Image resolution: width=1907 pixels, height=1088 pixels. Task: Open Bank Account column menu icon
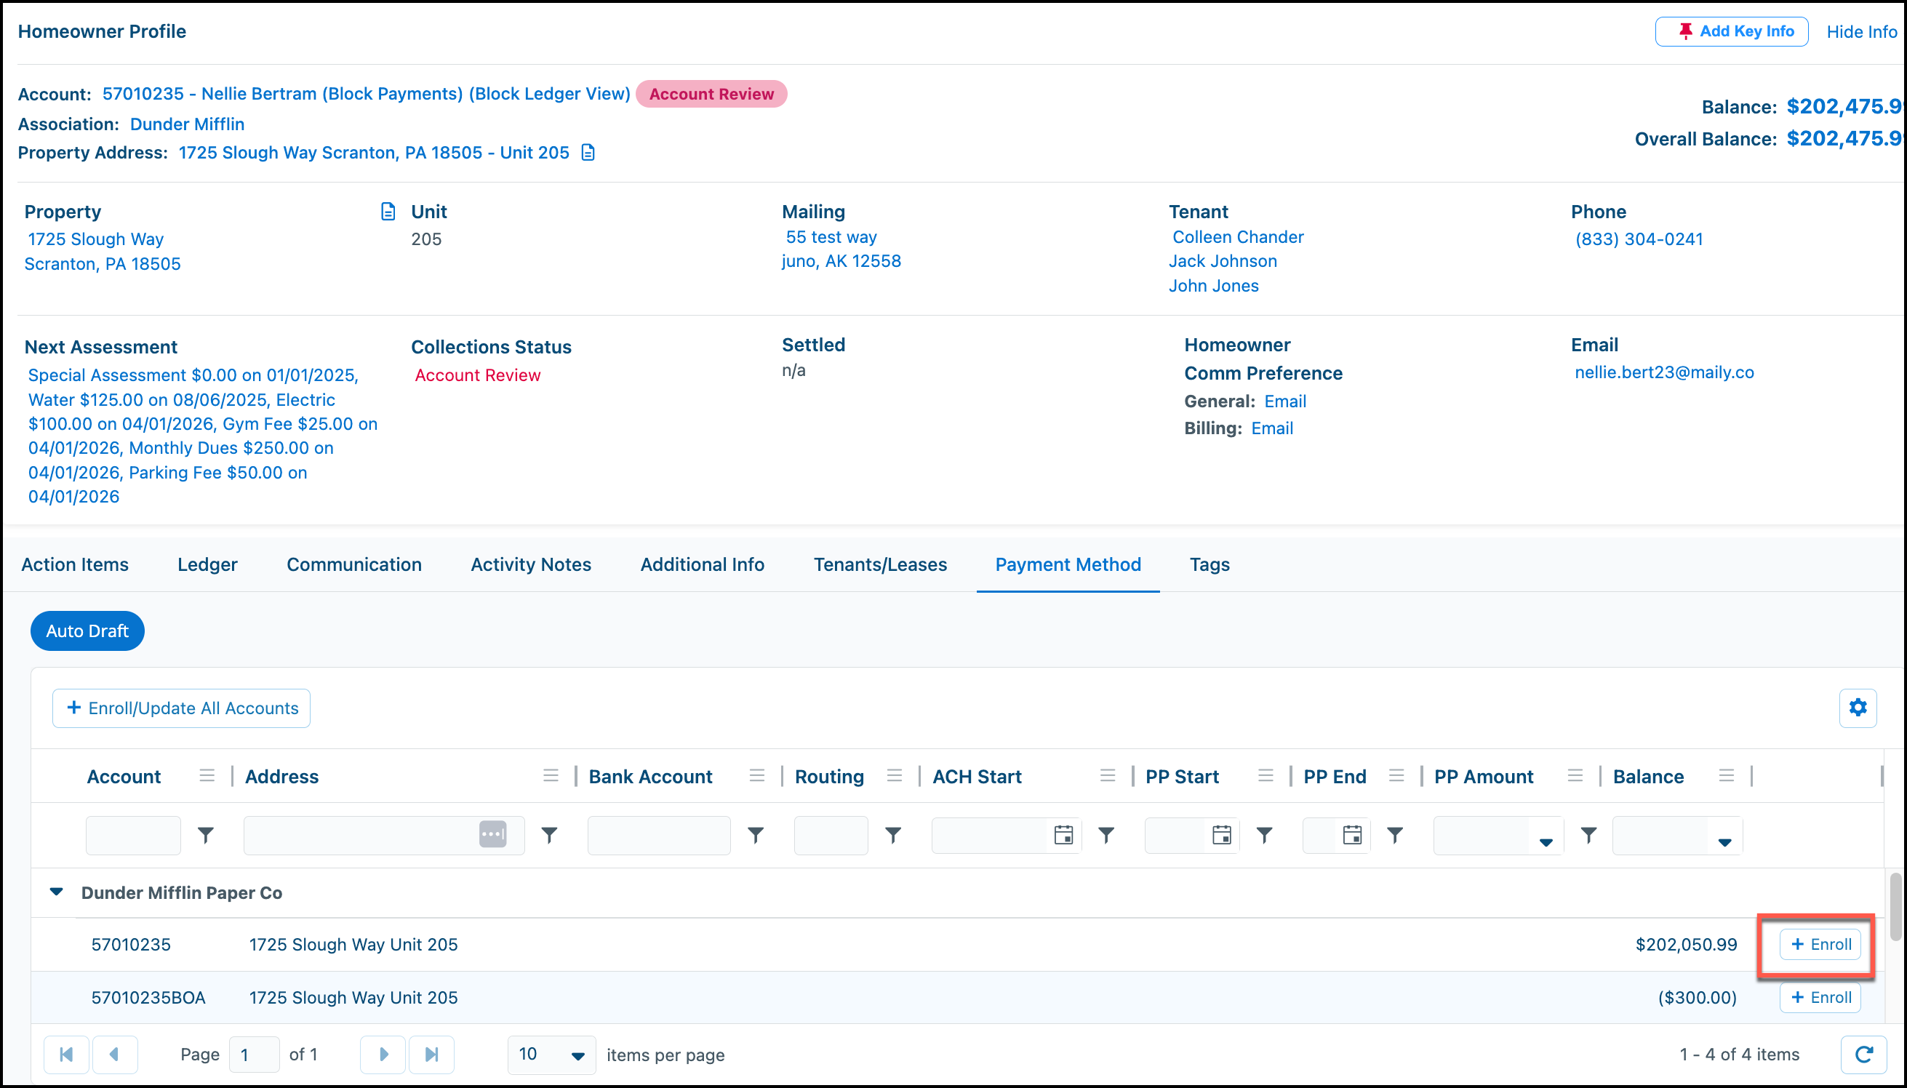pyautogui.click(x=757, y=776)
